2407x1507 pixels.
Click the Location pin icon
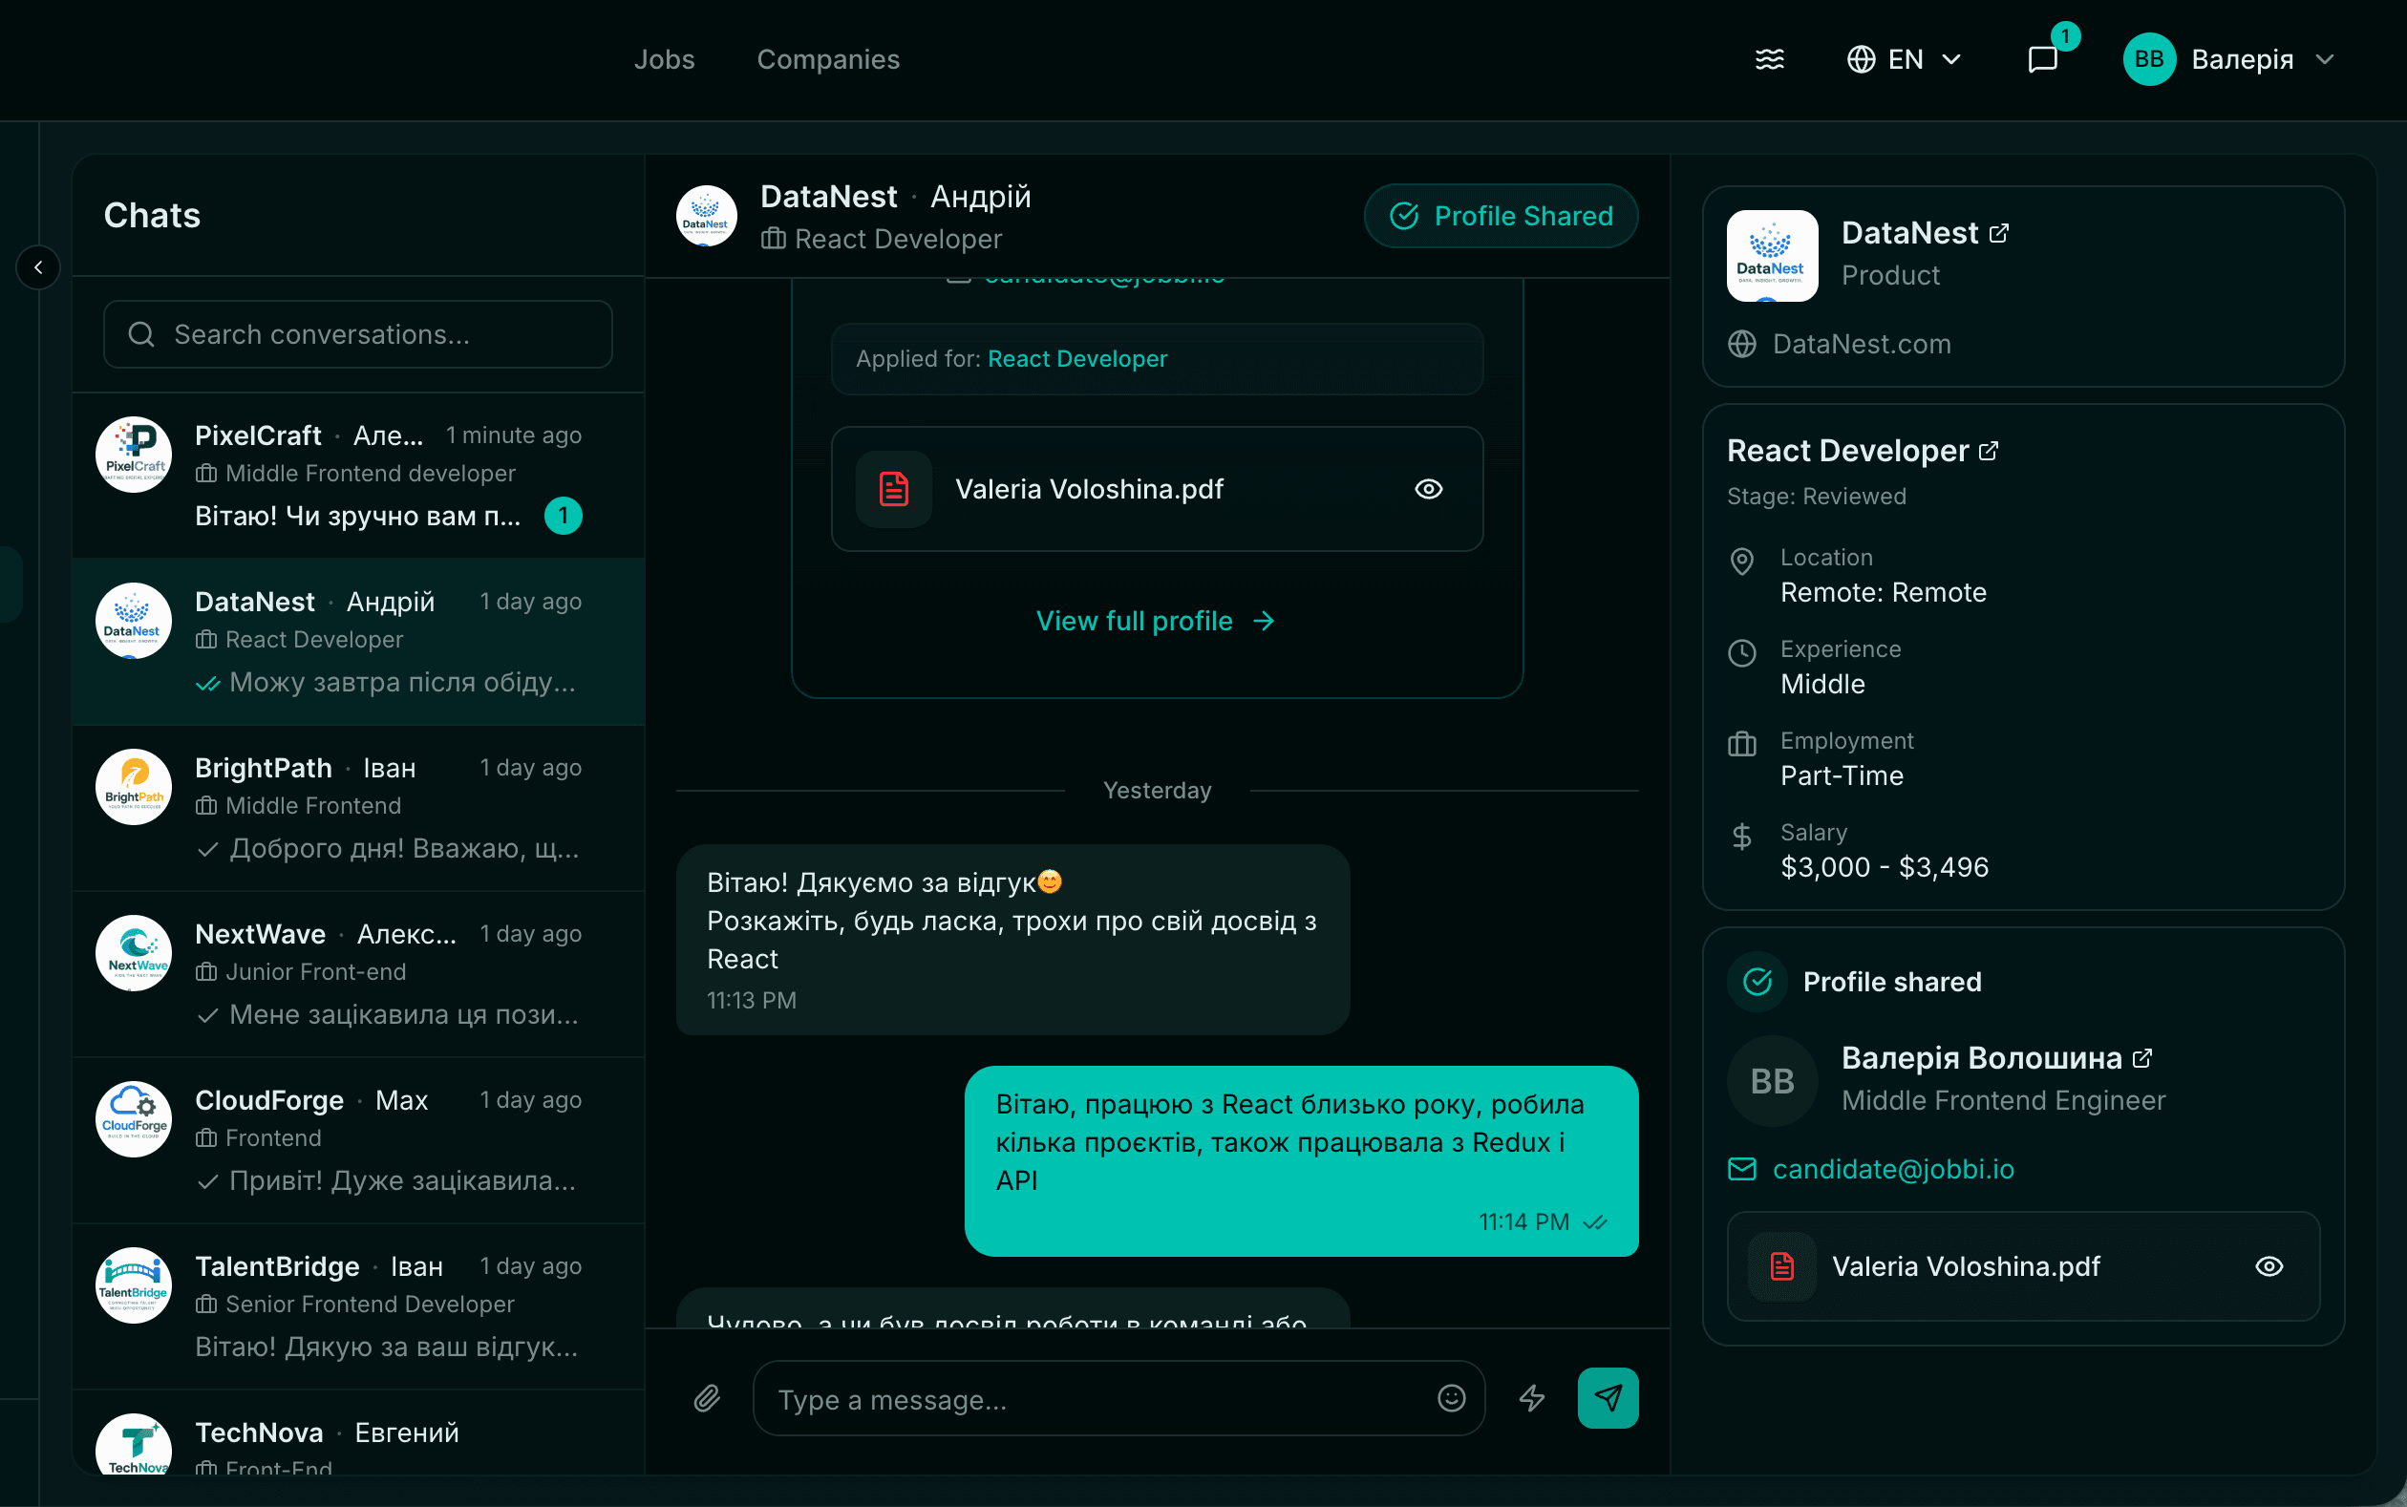point(1741,562)
